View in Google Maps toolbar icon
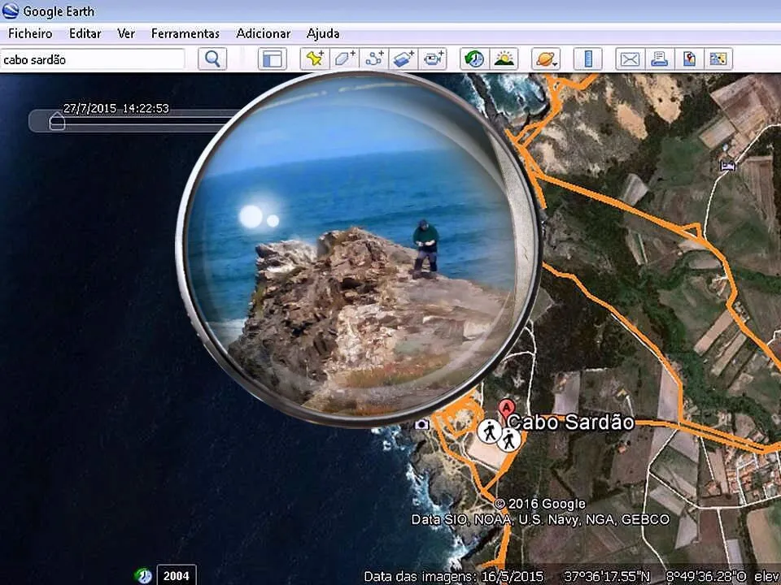The width and height of the screenshot is (781, 585). click(x=718, y=59)
